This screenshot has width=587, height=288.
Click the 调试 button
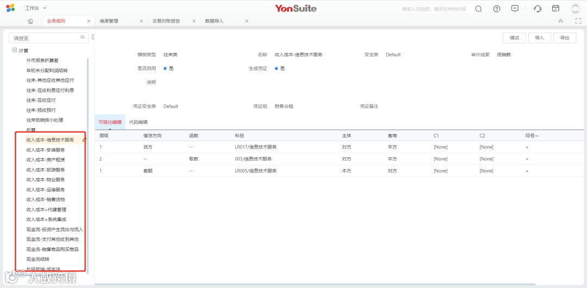[x=514, y=38]
